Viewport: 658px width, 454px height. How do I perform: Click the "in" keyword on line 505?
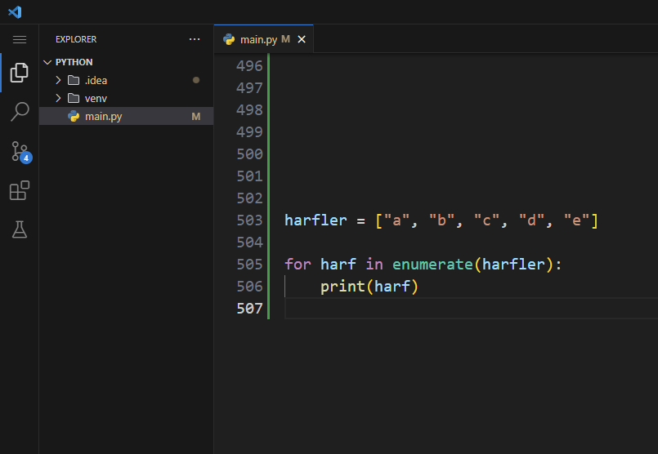click(x=374, y=264)
